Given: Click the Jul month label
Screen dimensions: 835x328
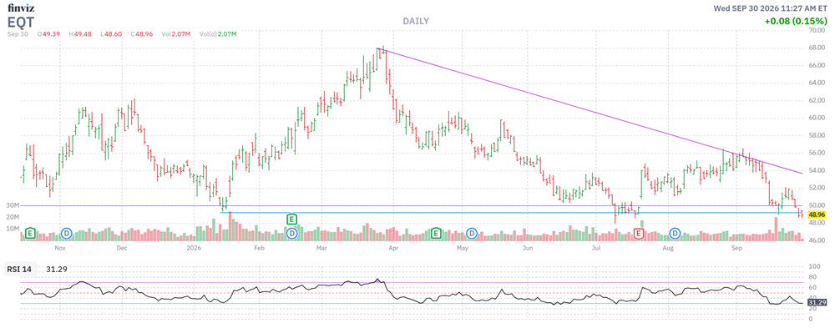Looking at the screenshot, I should click(x=595, y=248).
